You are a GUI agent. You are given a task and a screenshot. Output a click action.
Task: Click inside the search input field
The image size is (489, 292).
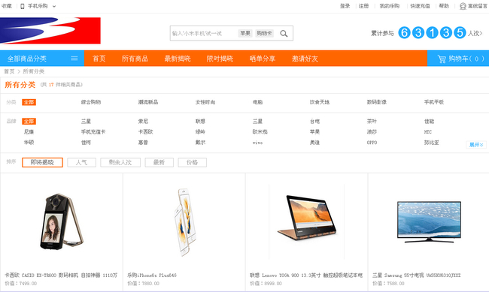pos(204,33)
